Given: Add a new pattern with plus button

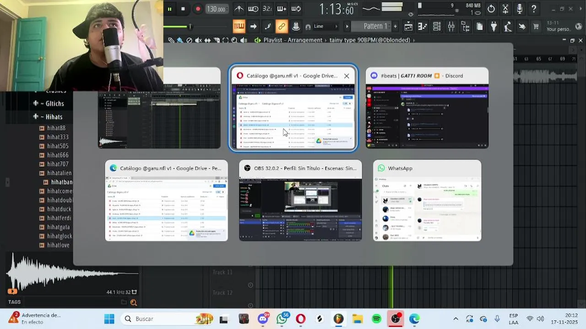Looking at the screenshot, I should pos(395,26).
